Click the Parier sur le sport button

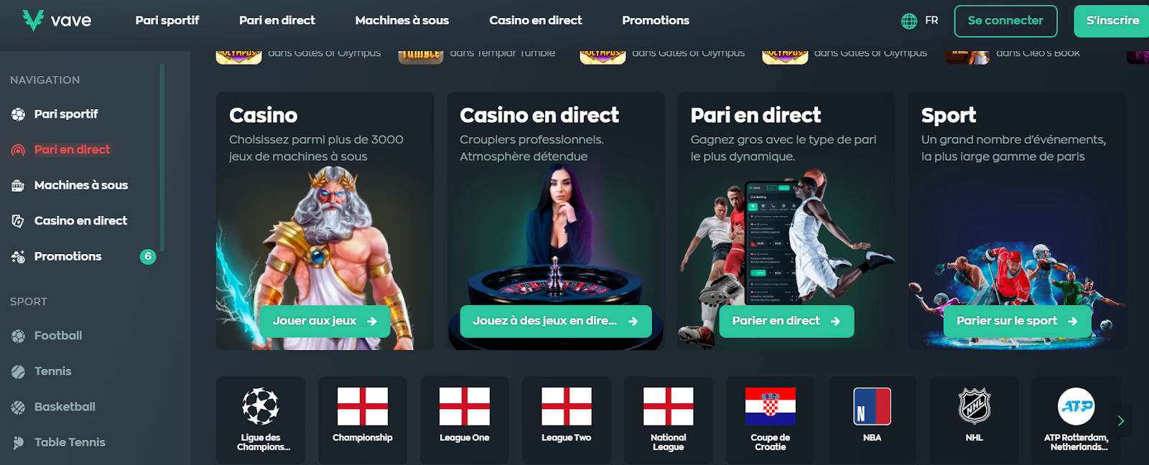(x=1017, y=321)
